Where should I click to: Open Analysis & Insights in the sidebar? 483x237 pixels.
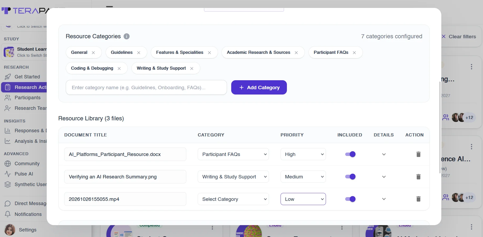coord(25,141)
